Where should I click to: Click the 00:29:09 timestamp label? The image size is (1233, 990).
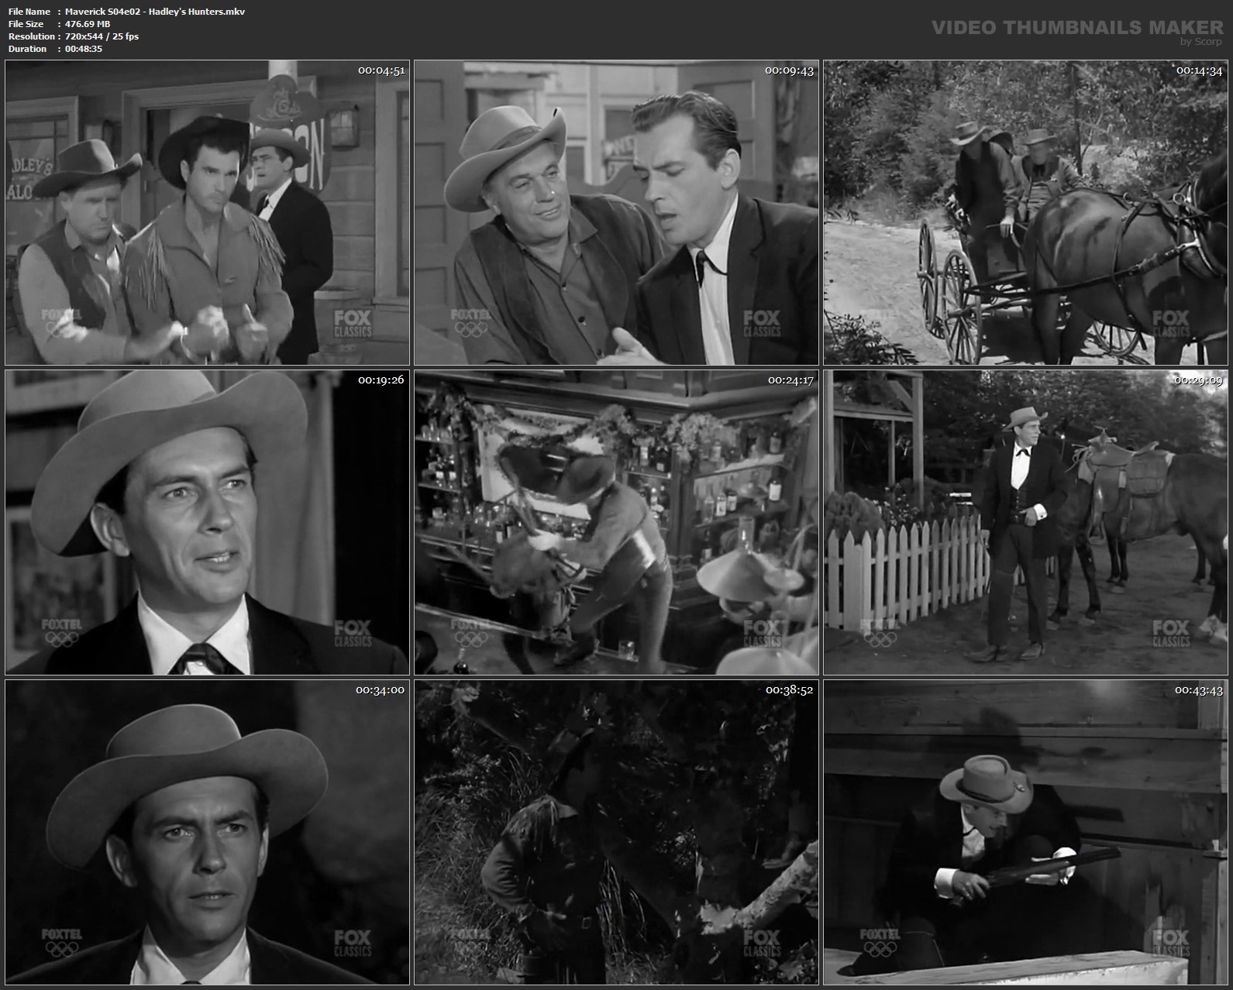1199,380
